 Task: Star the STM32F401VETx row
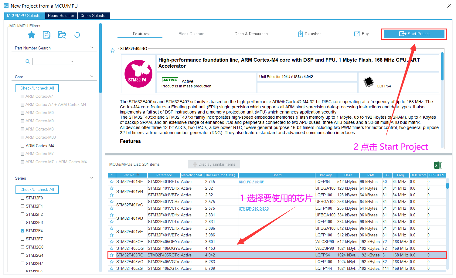point(112,235)
